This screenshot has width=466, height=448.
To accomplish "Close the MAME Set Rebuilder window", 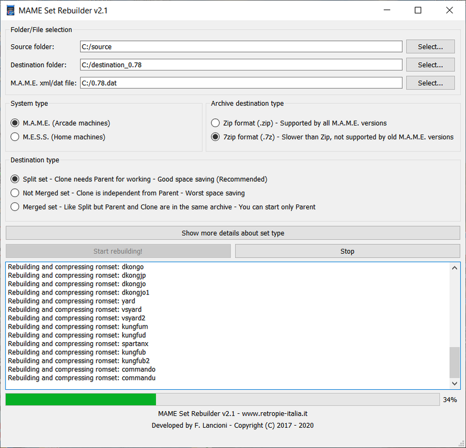I will coord(449,10).
